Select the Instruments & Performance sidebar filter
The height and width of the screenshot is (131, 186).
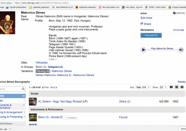(x=13, y=106)
